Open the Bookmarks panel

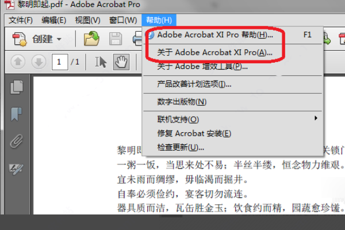pyautogui.click(x=17, y=114)
